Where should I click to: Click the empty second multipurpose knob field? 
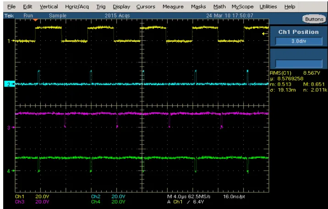pyautogui.click(x=299, y=63)
